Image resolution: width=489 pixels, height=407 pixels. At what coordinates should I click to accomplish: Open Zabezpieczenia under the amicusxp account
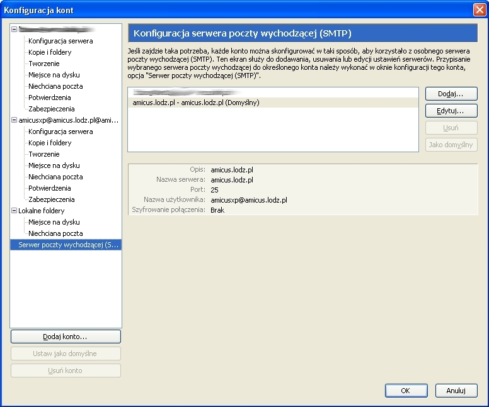(52, 199)
